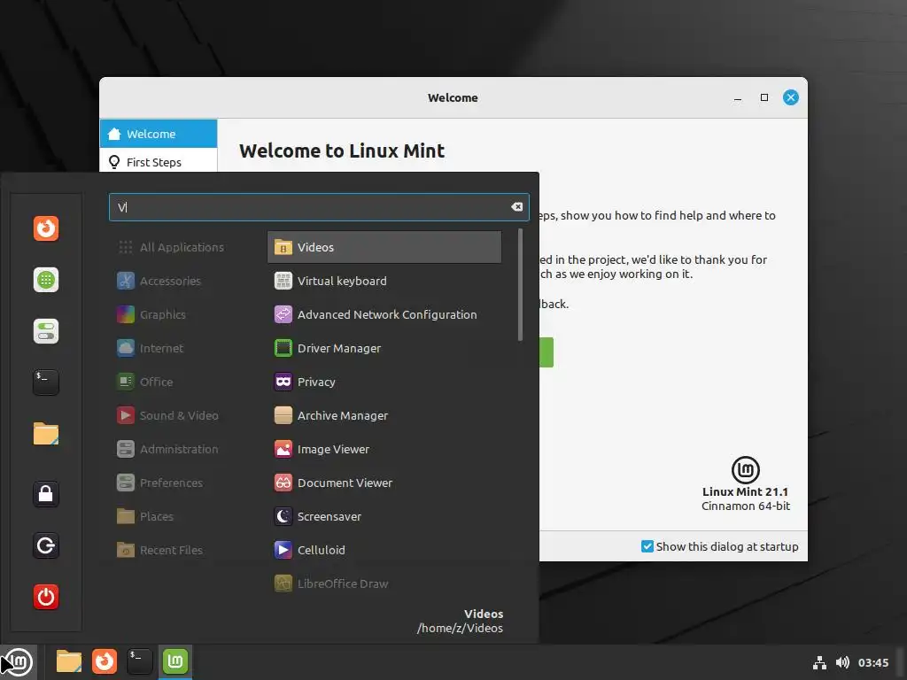Open Files folder icon in menu favorites
Viewport: 907px width, 680px height.
click(x=46, y=434)
